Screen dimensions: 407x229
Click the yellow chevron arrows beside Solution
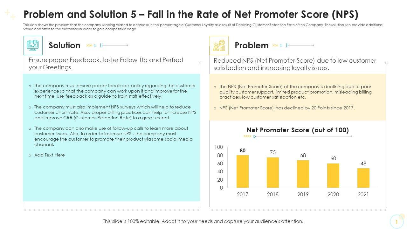(x=89, y=45)
